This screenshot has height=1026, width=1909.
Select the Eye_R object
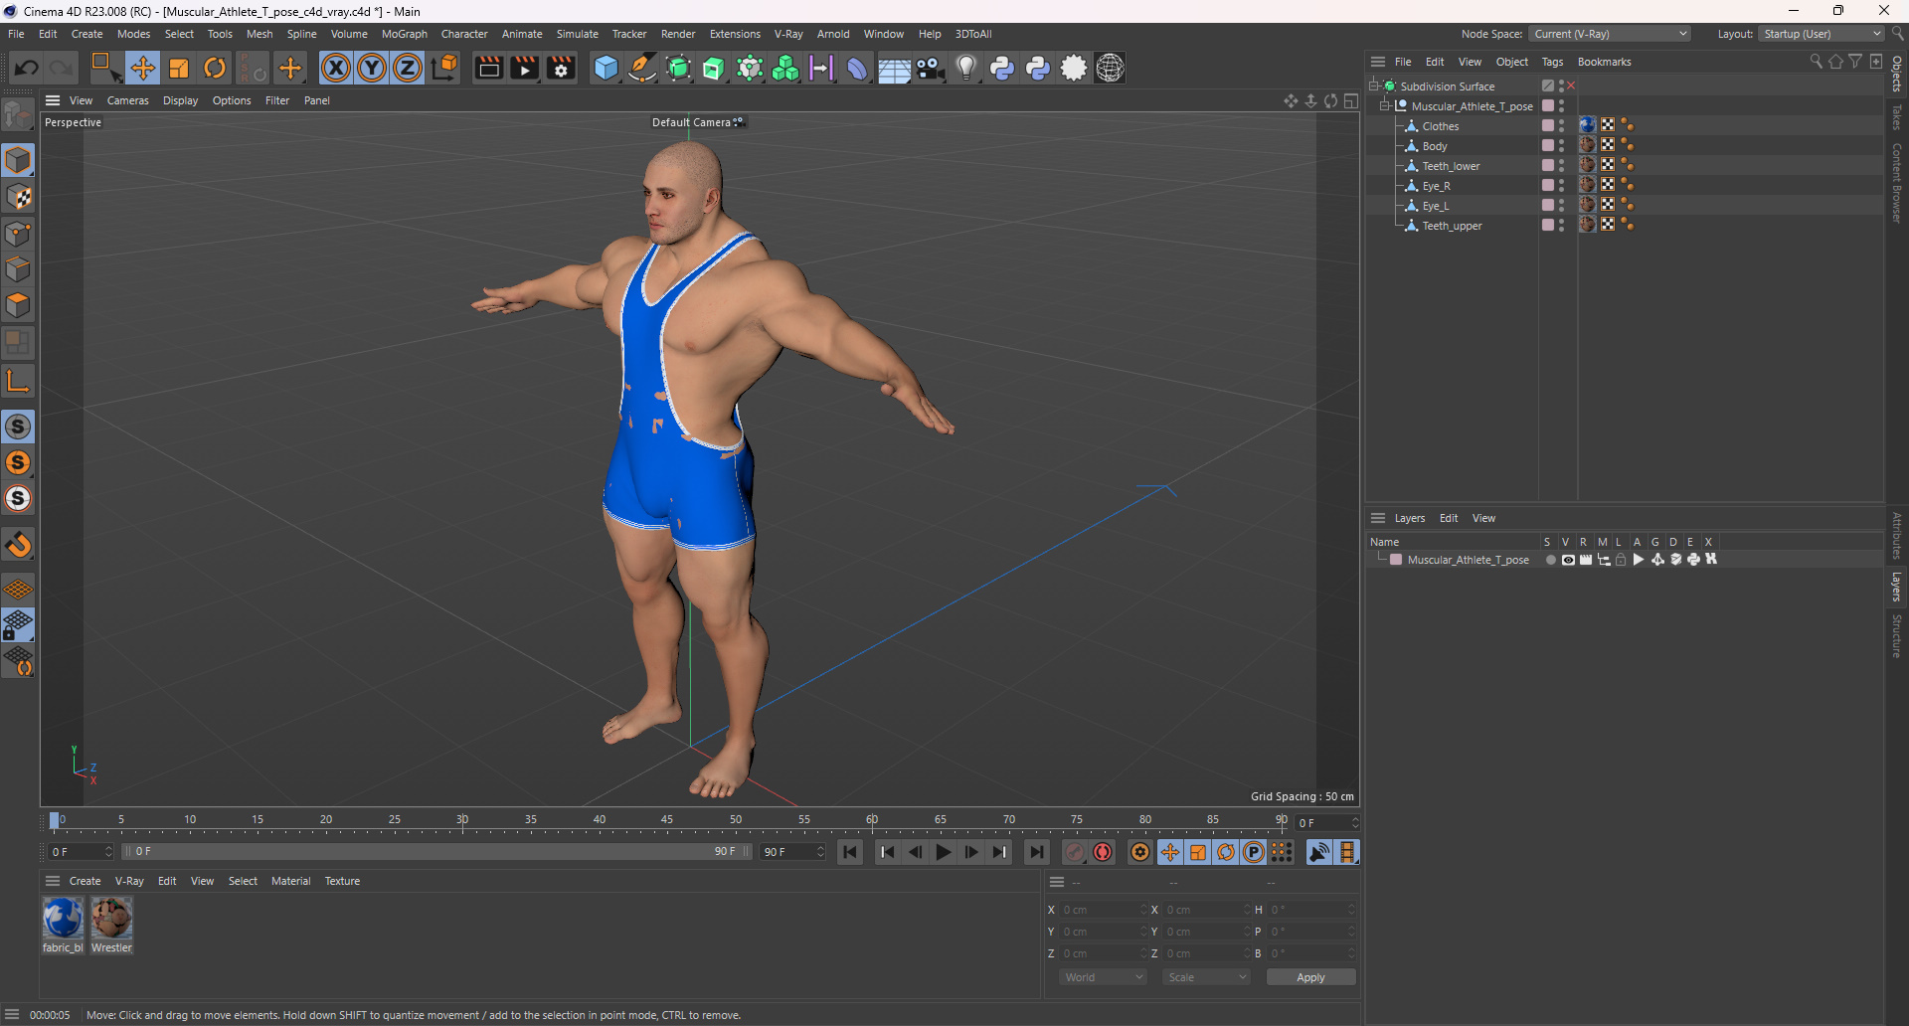coord(1436,186)
